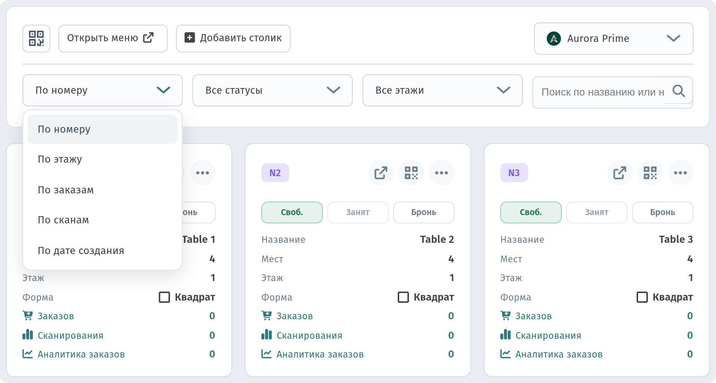The height and width of the screenshot is (383, 716).
Task: Open the more options menu on N3 card
Action: pyautogui.click(x=680, y=173)
